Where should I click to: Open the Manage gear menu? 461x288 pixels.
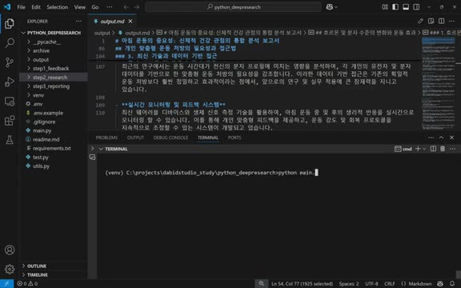click(10, 269)
